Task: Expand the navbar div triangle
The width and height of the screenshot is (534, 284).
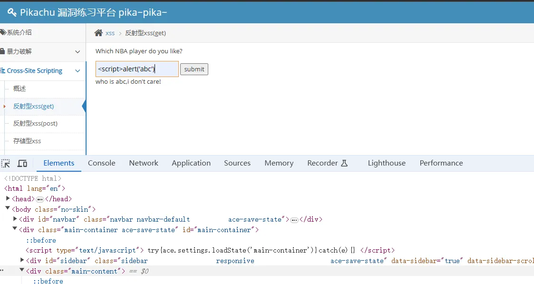Action: (x=15, y=219)
